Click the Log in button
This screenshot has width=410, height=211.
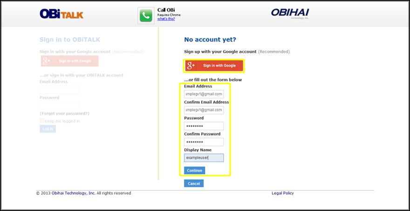48,129
